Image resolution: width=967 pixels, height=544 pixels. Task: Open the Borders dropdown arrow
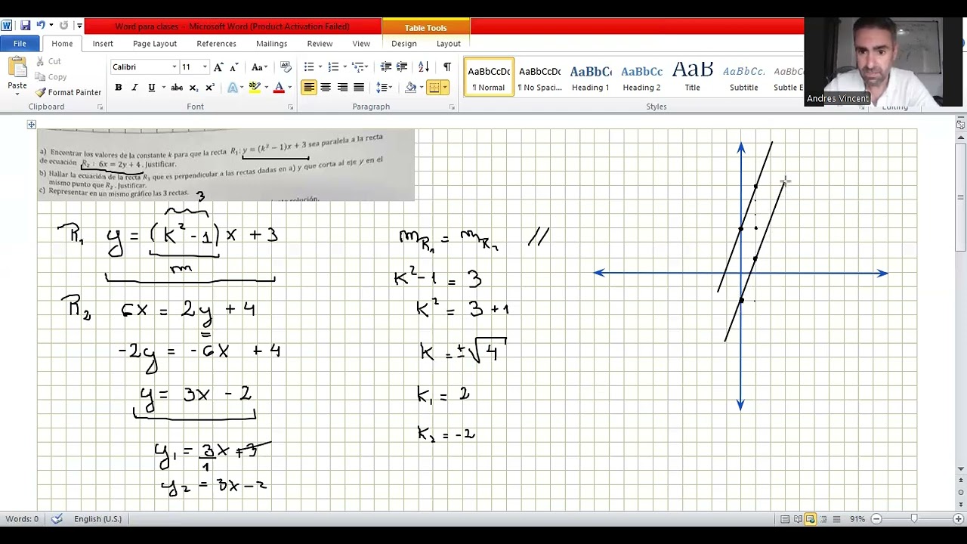445,88
